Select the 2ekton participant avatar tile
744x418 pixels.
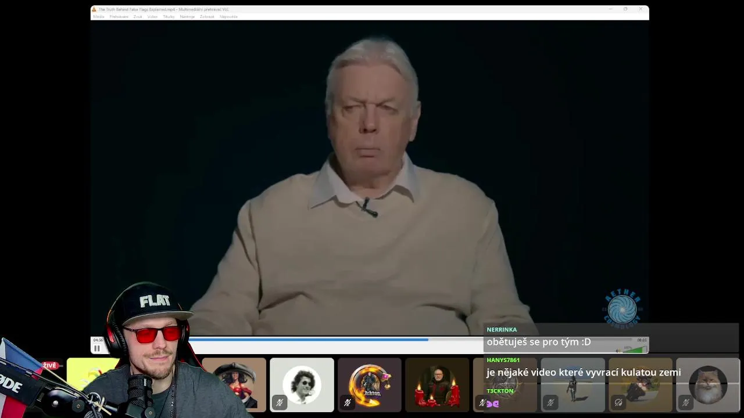tap(369, 385)
